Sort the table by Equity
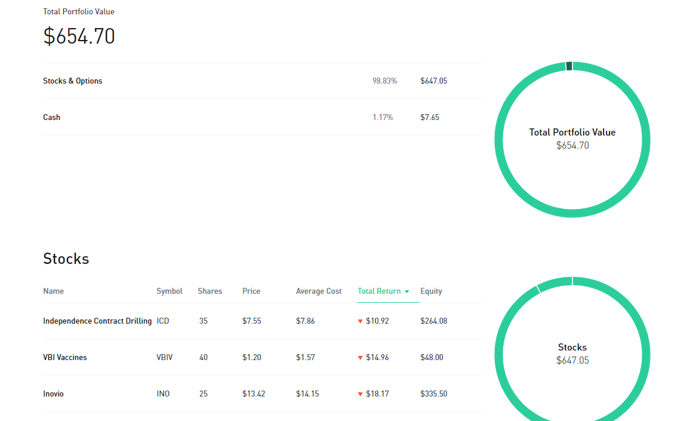680x421 pixels. pyautogui.click(x=431, y=291)
